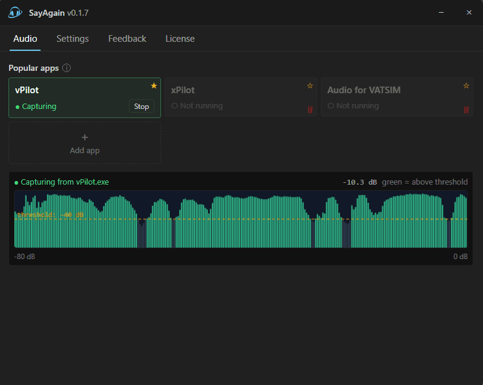Click the threshold -40 dB line label
The width and height of the screenshot is (483, 385).
pyautogui.click(x=50, y=215)
